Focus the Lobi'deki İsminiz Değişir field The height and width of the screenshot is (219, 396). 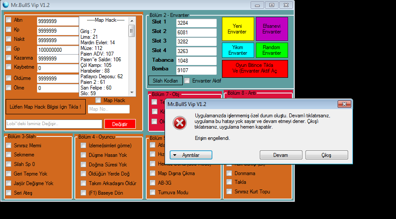point(54,124)
